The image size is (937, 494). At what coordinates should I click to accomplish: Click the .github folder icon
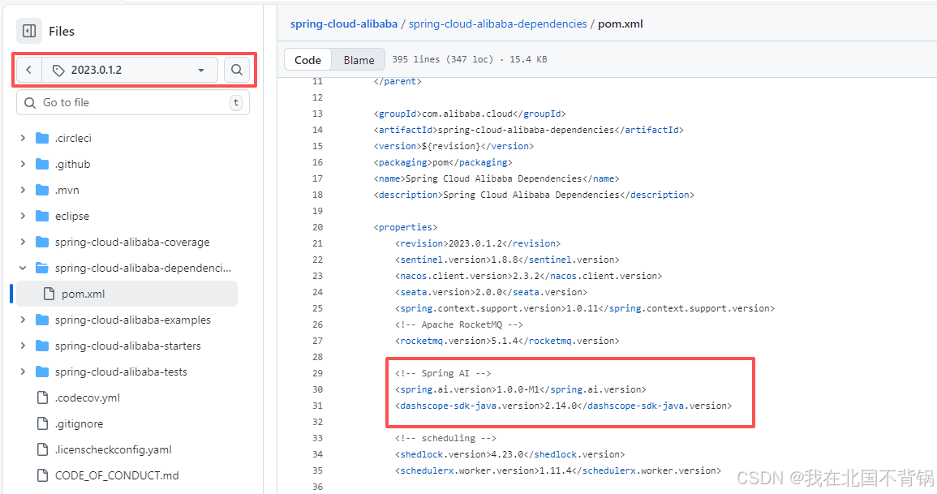pos(42,164)
